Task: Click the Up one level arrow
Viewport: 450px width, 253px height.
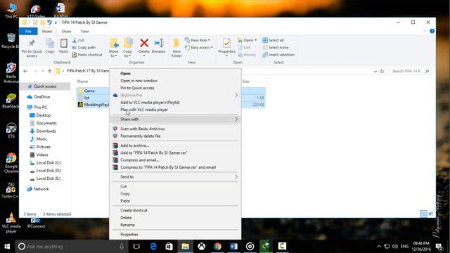Action: point(50,71)
